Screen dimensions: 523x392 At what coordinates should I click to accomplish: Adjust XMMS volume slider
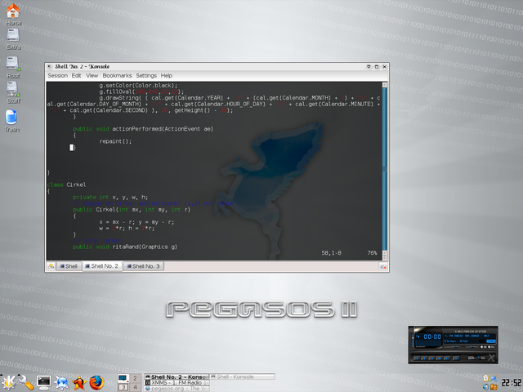[452, 346]
